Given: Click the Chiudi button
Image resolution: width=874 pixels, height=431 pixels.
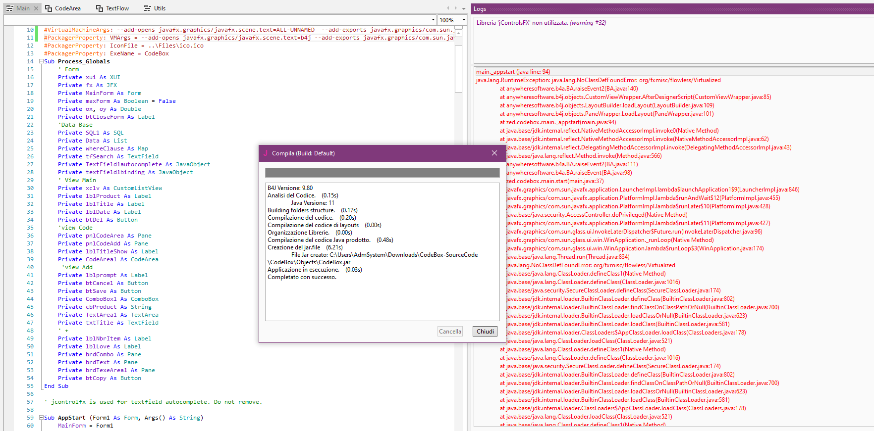Looking at the screenshot, I should pyautogui.click(x=485, y=332).
